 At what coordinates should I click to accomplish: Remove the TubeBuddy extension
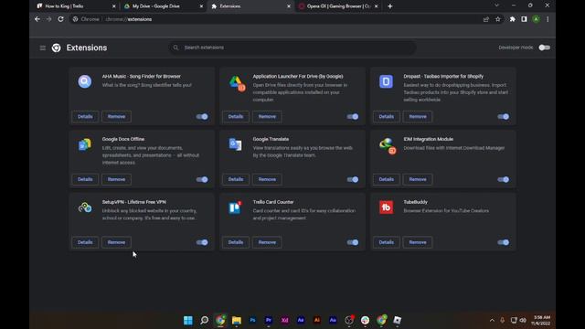[x=418, y=242]
